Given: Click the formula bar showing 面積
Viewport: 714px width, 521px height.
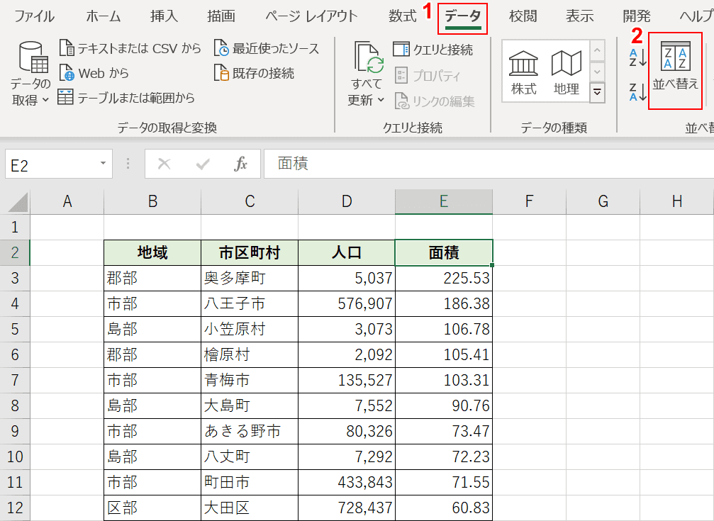Looking at the screenshot, I should (x=489, y=164).
